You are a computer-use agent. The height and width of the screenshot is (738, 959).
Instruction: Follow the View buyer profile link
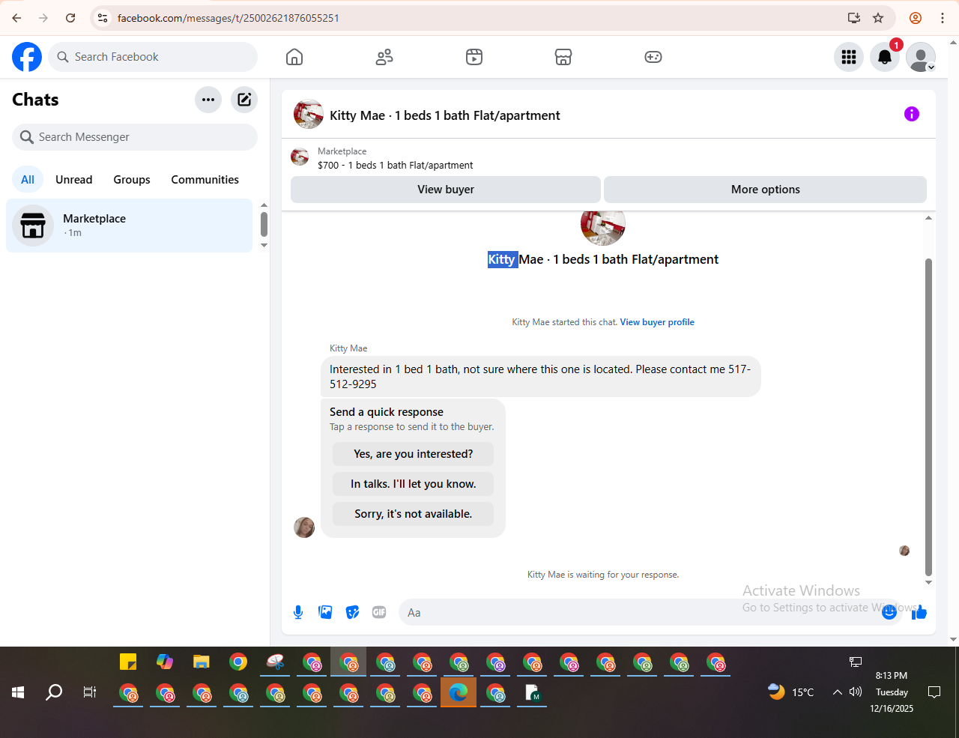(x=657, y=322)
